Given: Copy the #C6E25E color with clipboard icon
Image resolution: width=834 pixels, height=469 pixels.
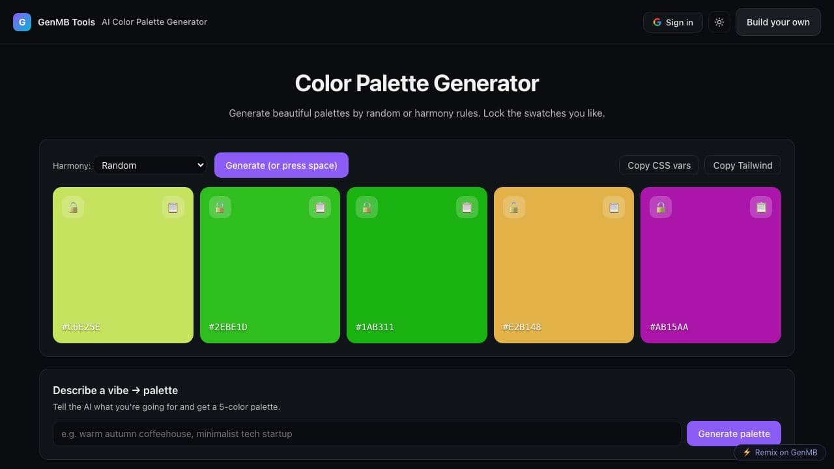Looking at the screenshot, I should point(173,207).
